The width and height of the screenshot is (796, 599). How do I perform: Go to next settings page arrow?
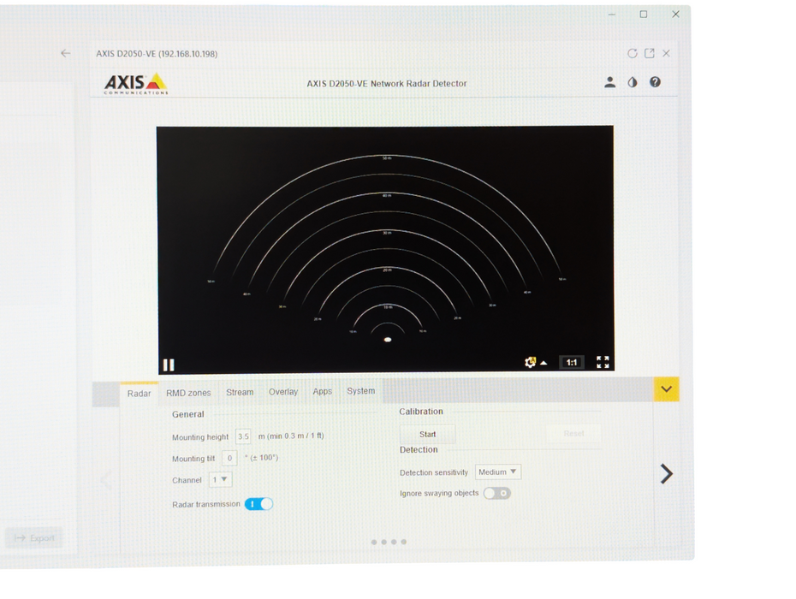(x=666, y=473)
